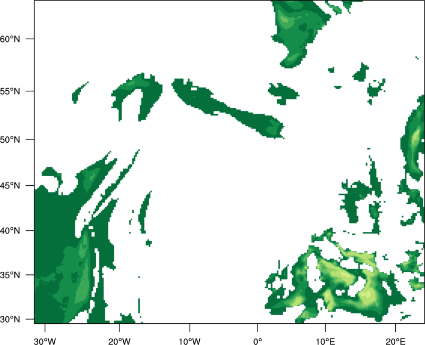The image size is (425, 345).
Task: Click the 30°W longitude label
Action: click(x=45, y=341)
